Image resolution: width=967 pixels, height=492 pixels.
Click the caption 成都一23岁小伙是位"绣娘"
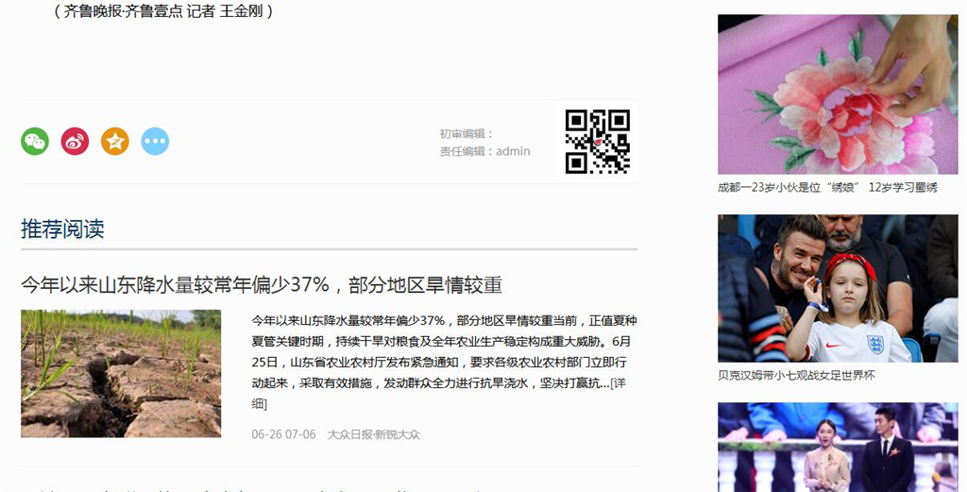826,187
